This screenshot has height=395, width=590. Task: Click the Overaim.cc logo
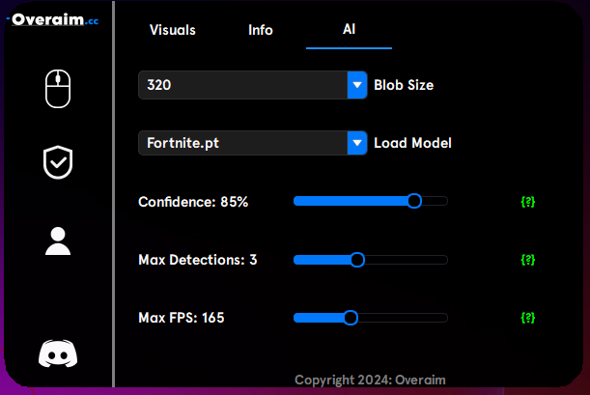click(x=53, y=19)
